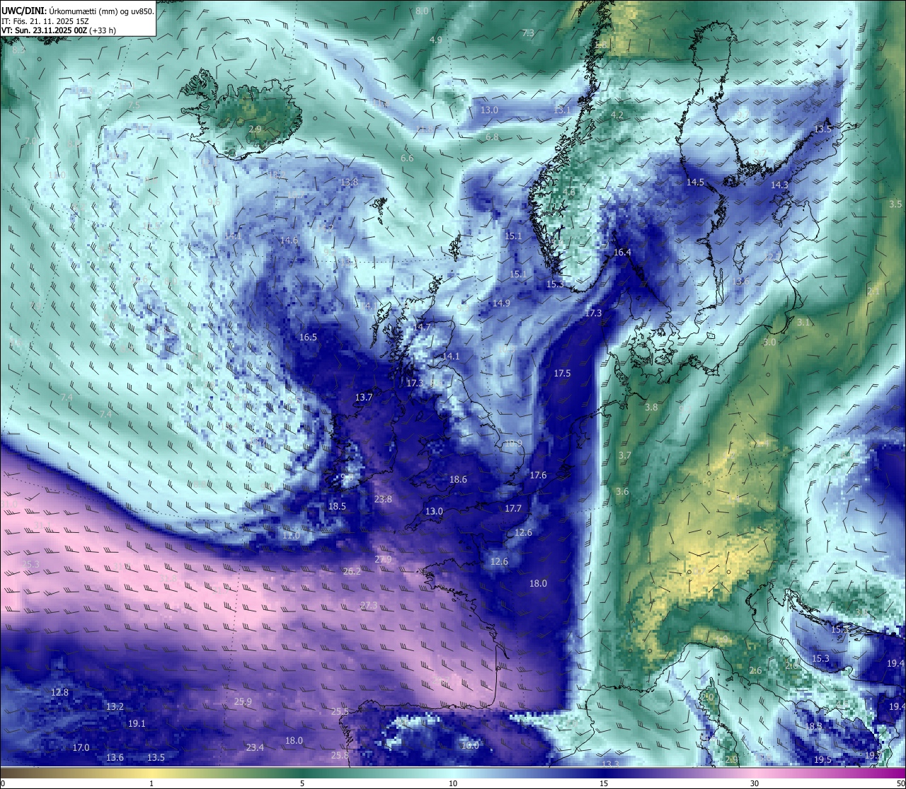Click the '30' tick on the color scale
Viewport: 906px width, 789px height.
coord(755,783)
